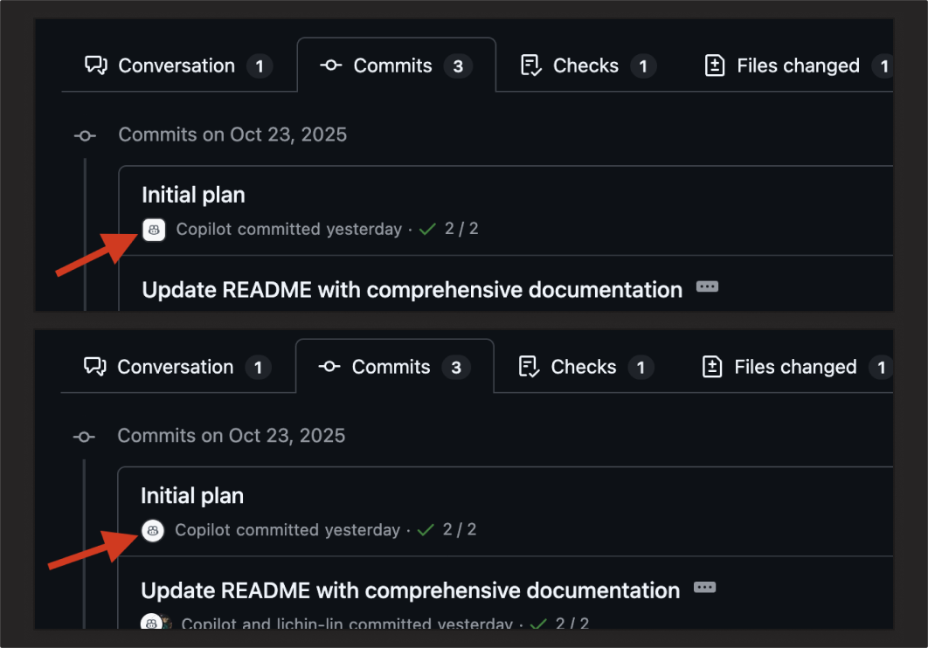Click green checkmark status in top panel
This screenshot has width=928, height=648.
[x=427, y=230]
